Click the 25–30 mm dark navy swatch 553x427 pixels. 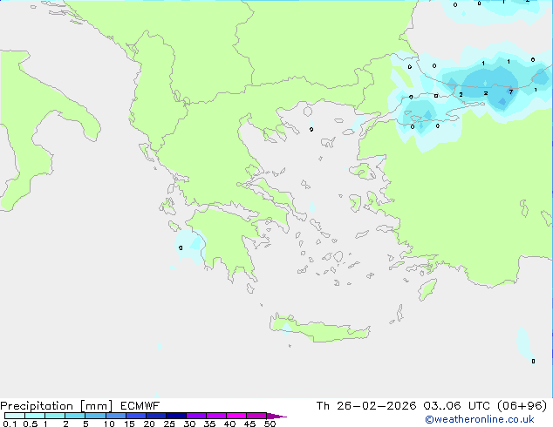[x=176, y=416]
